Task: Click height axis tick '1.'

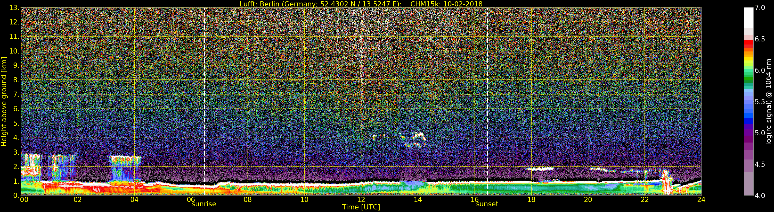Action: click(16, 181)
